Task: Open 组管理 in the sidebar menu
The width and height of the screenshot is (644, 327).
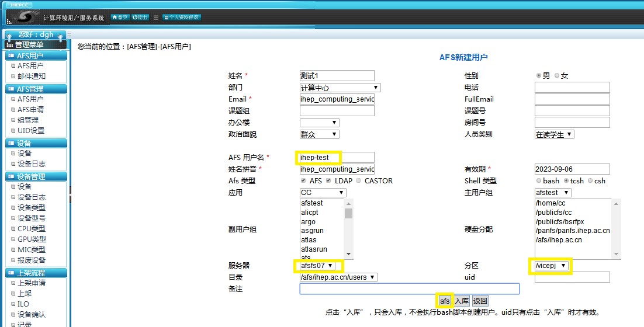Action: (x=27, y=120)
